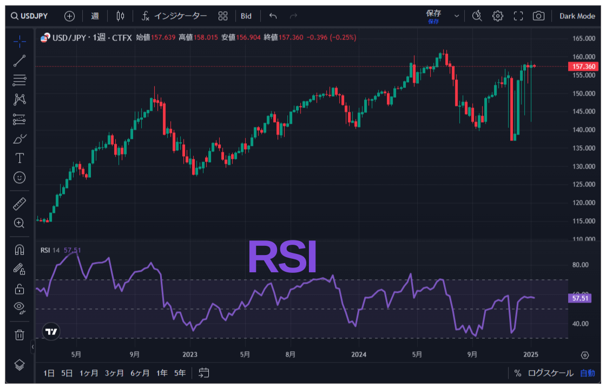Open the go-to-date calendar icon

(203, 373)
